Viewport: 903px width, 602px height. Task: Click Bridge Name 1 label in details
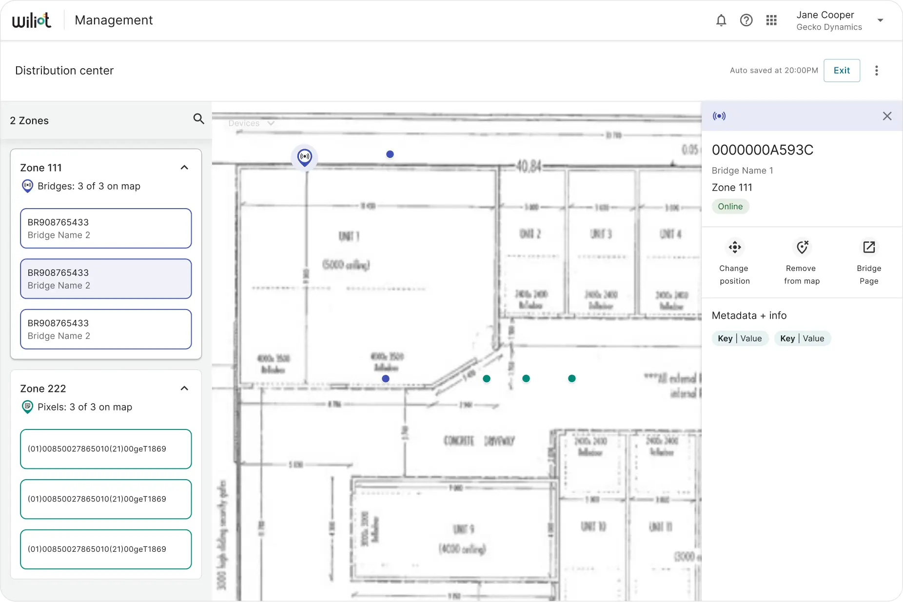click(742, 170)
